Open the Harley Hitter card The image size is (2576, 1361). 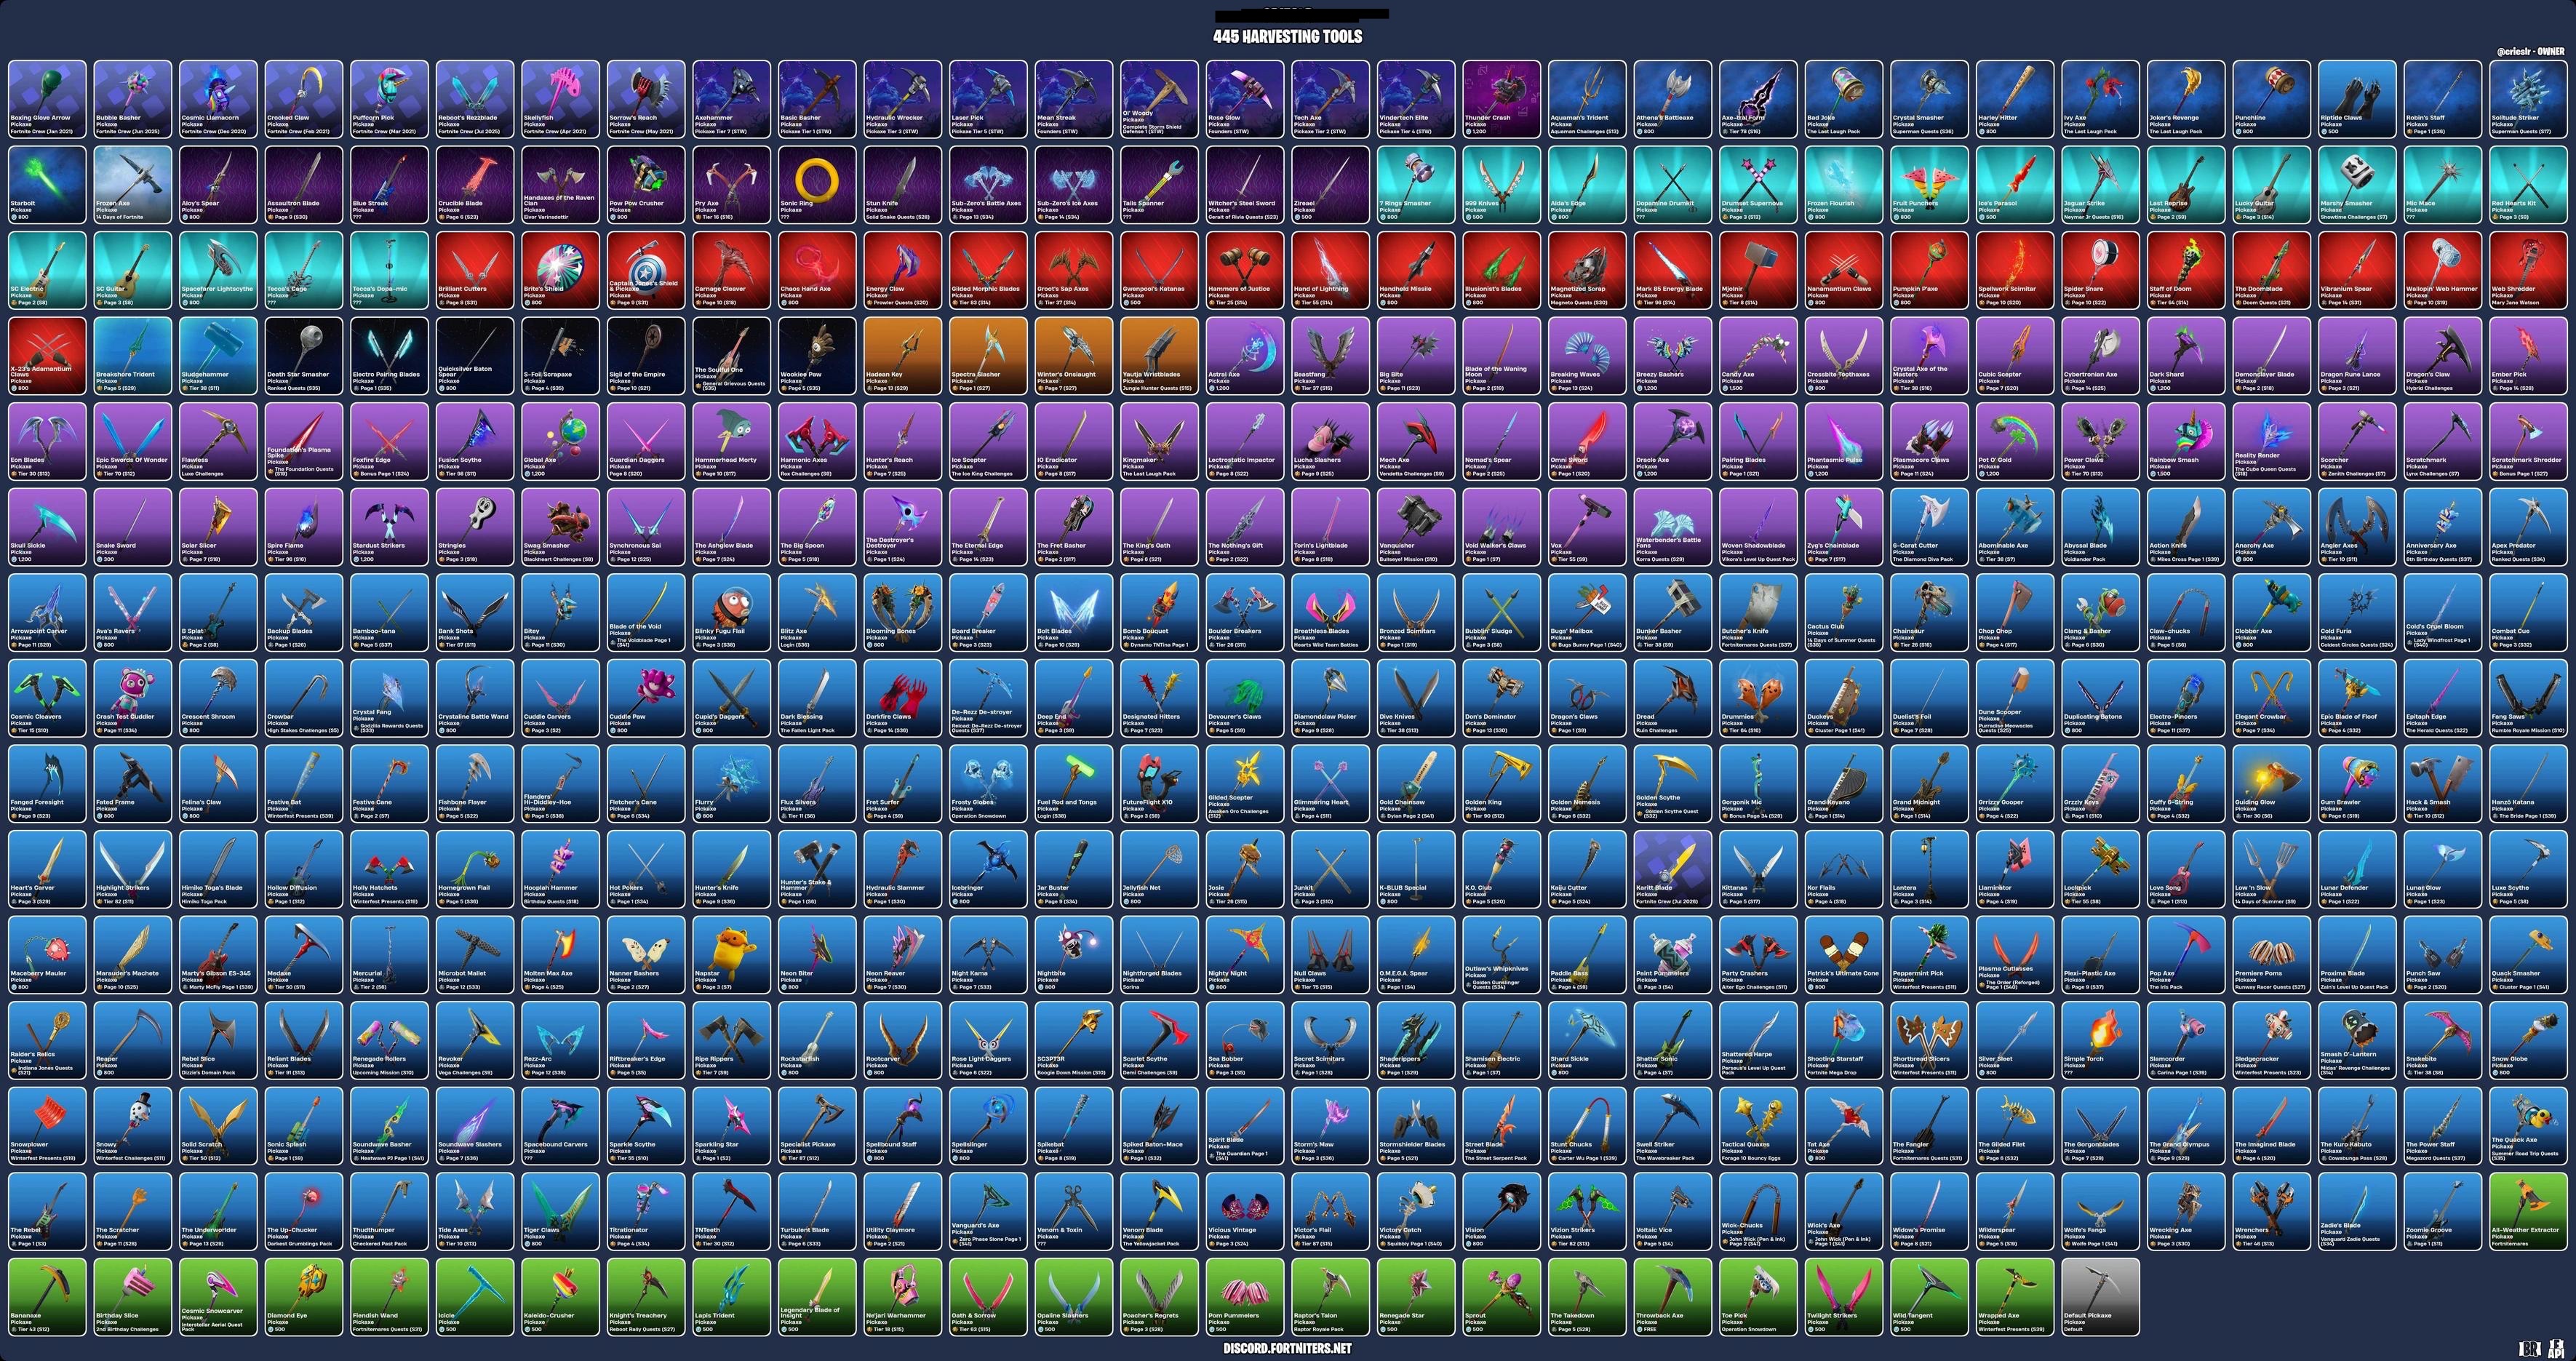click(2014, 98)
